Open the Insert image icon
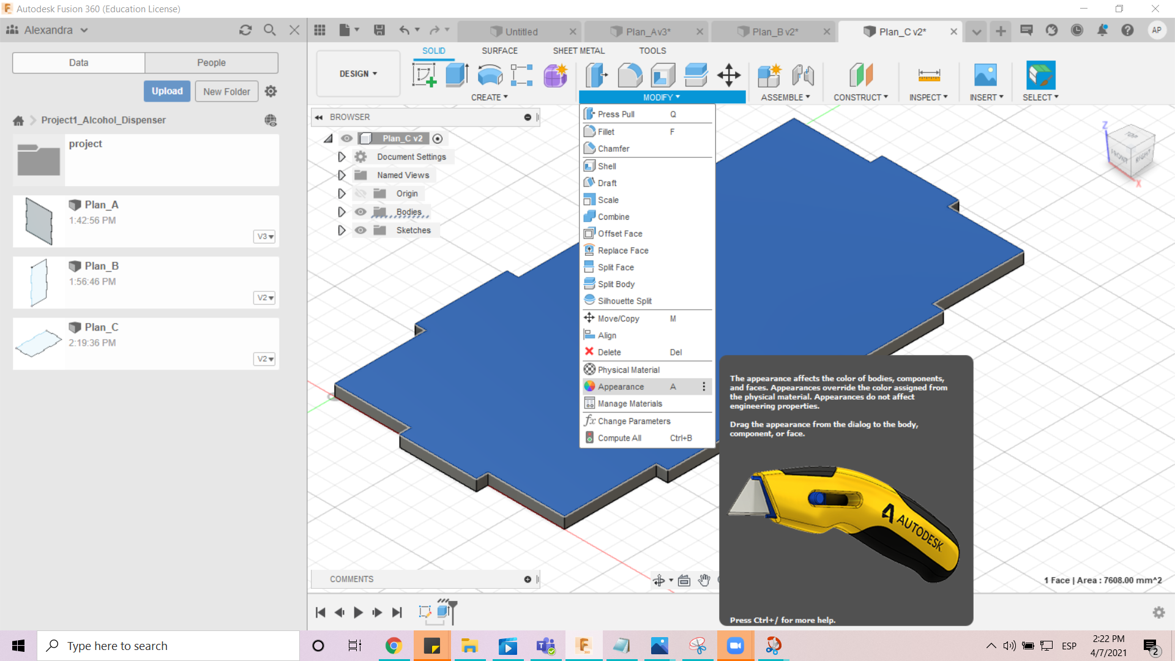 point(985,75)
